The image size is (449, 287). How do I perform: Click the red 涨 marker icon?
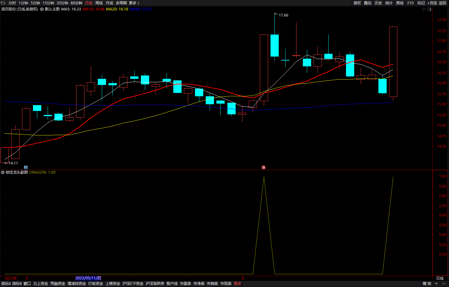263,167
